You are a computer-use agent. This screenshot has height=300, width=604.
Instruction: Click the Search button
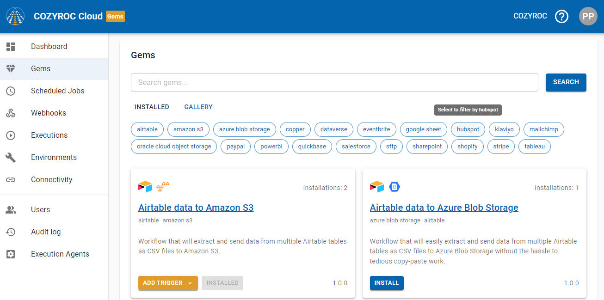[x=566, y=82]
